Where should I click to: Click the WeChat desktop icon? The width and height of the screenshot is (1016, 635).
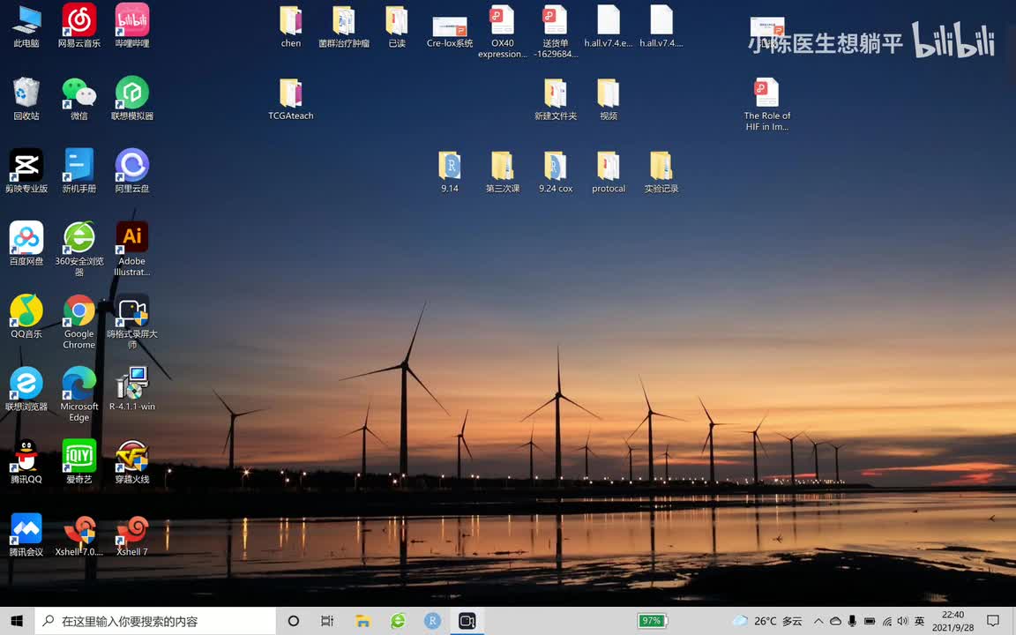click(x=79, y=93)
